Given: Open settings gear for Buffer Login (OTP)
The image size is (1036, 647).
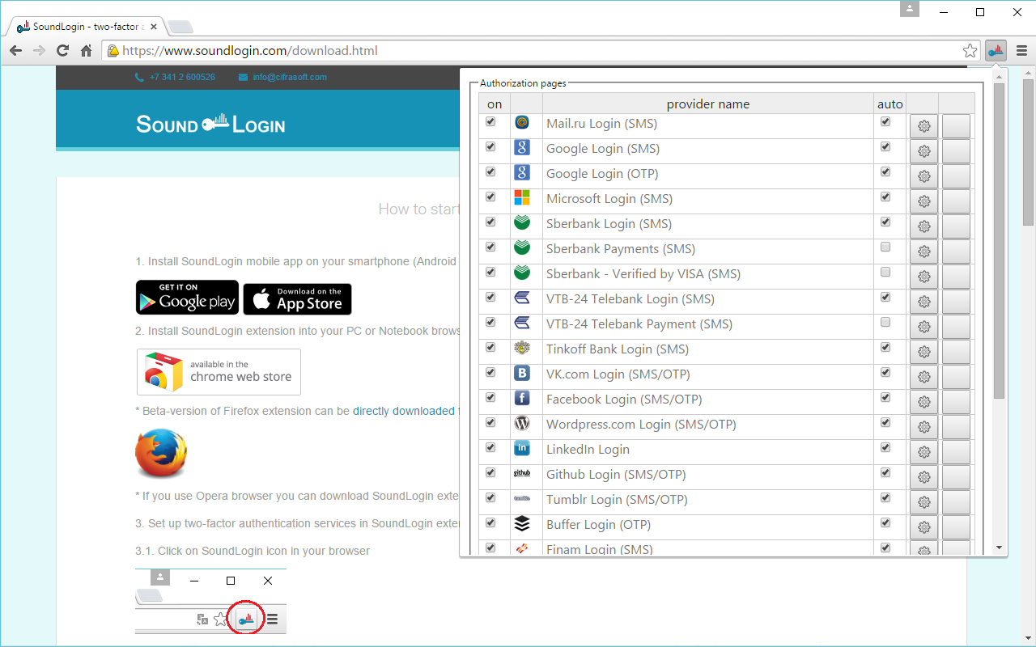Looking at the screenshot, I should (923, 527).
